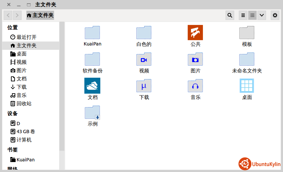The height and width of the screenshot is (172, 283).
Task: Click the 主文件夹 path bar button
Action: click(x=40, y=15)
